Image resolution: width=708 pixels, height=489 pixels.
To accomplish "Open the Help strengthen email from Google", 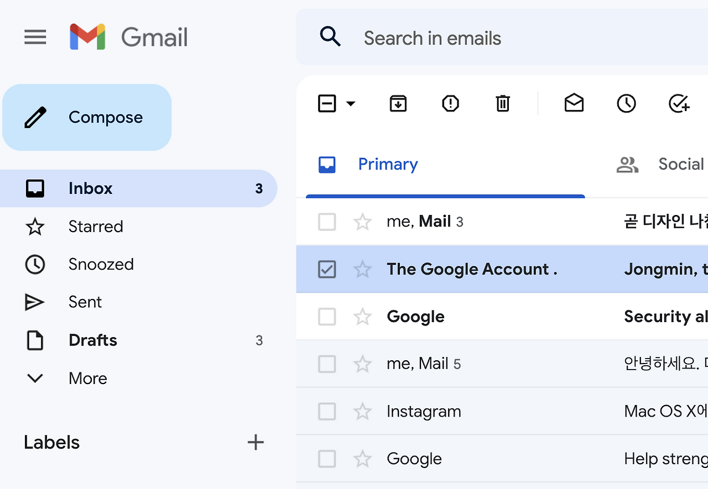I will point(502,459).
